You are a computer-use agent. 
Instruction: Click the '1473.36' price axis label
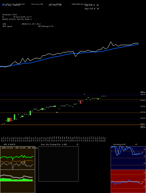point(143,112)
